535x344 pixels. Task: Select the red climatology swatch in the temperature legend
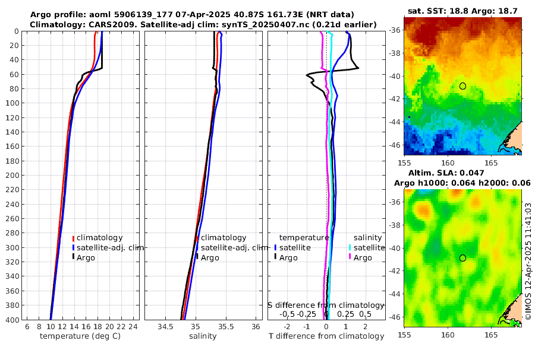click(x=73, y=238)
